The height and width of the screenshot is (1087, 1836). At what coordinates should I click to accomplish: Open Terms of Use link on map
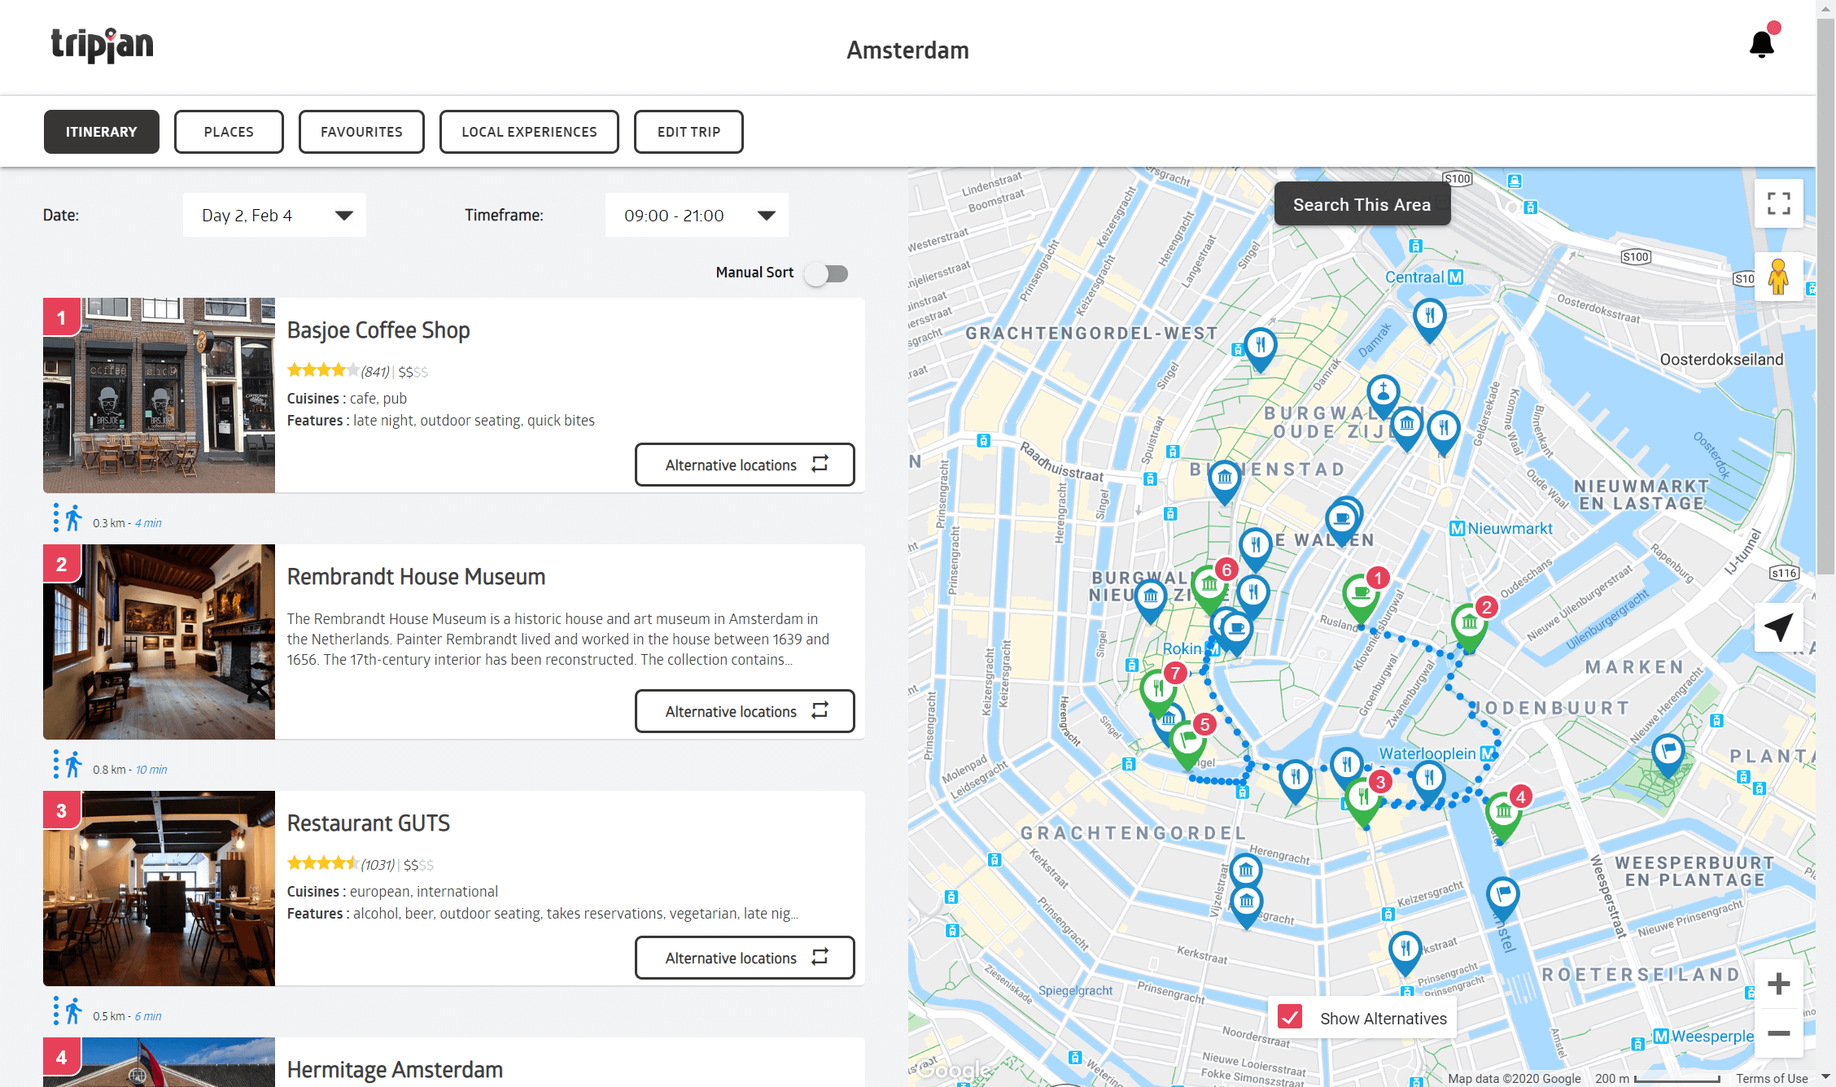[x=1772, y=1078]
